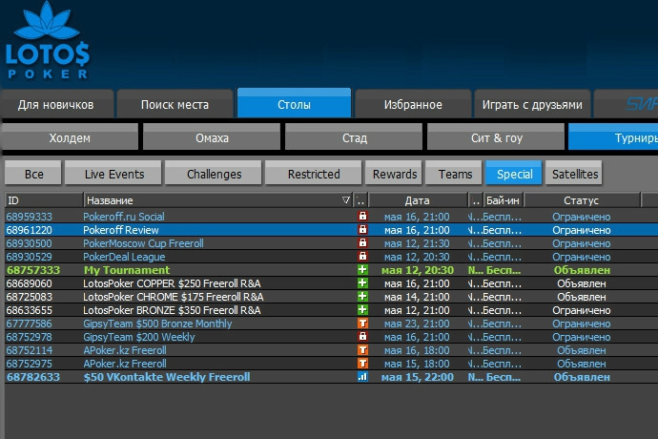This screenshot has height=439, width=658.
Task: Open the Поиск места tab
Action: [x=175, y=104]
